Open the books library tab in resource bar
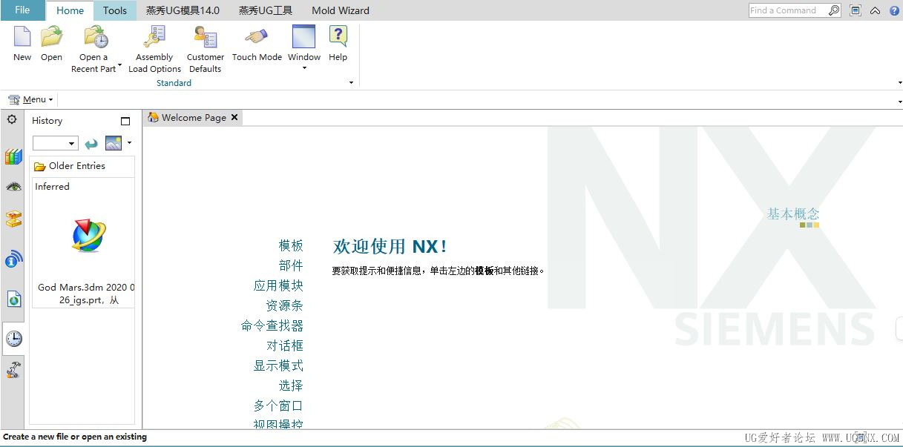 coord(13,156)
